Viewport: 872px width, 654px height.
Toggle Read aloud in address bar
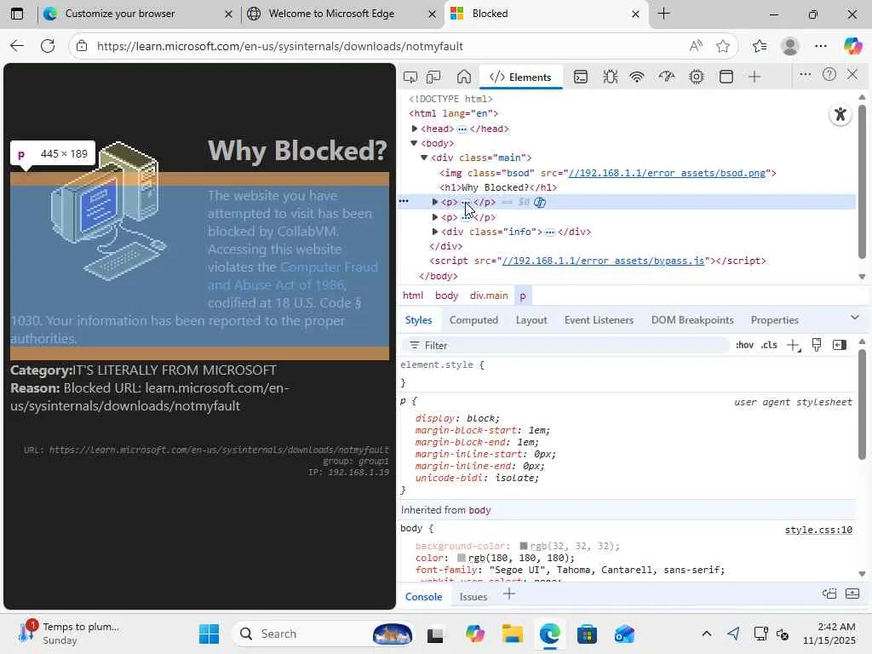pyautogui.click(x=695, y=46)
